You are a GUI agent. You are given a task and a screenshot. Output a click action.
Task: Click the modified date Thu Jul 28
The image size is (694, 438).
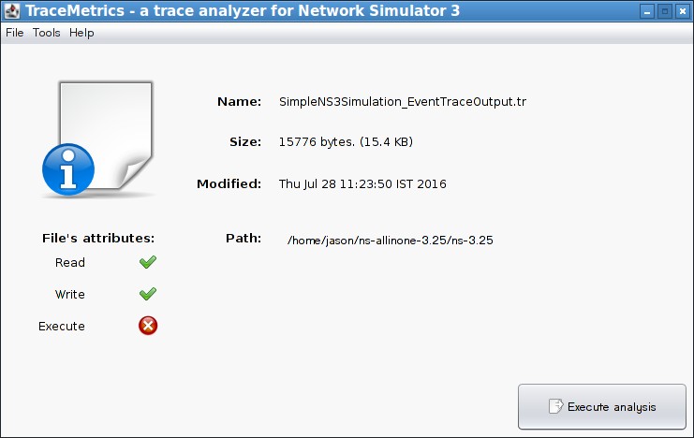pos(362,183)
